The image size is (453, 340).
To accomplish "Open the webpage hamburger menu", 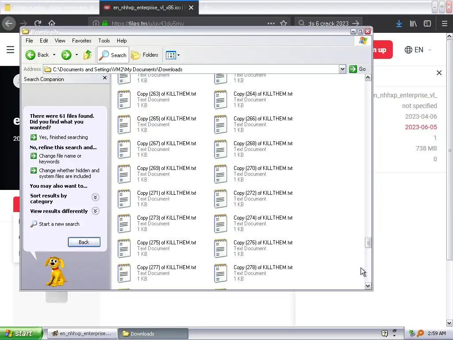I will tap(11, 50).
